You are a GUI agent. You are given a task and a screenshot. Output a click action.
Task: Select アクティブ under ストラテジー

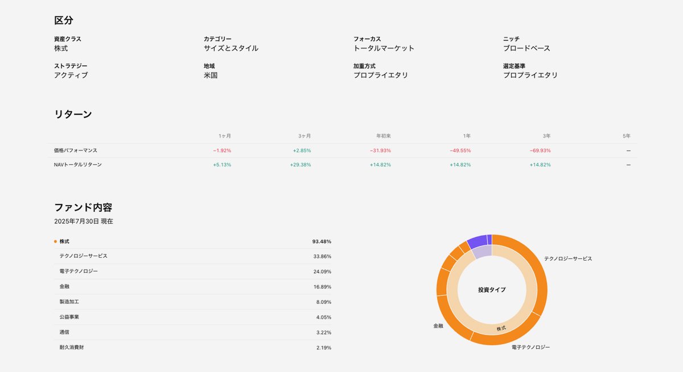(71, 75)
